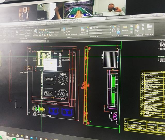
Task: Click the new drawing tab plus button
Action: [48, 41]
